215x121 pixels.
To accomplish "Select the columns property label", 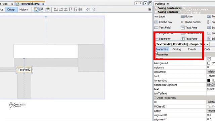I will pyautogui.click(x=159, y=68).
